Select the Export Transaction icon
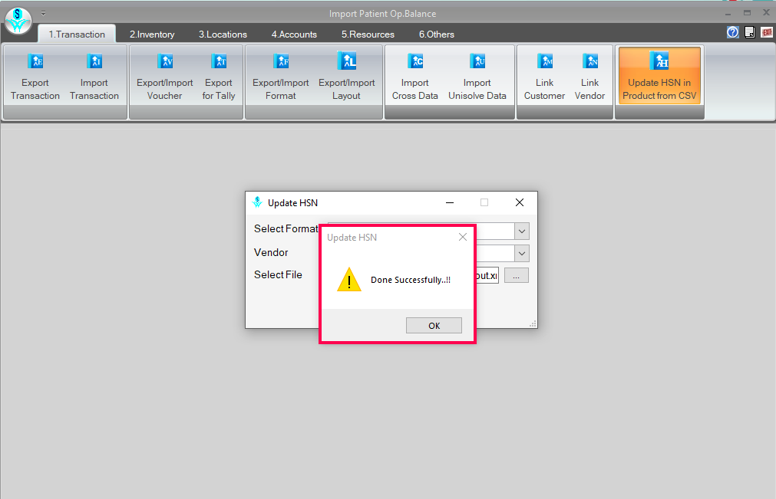Image resolution: width=776 pixels, height=499 pixels. 35,75
